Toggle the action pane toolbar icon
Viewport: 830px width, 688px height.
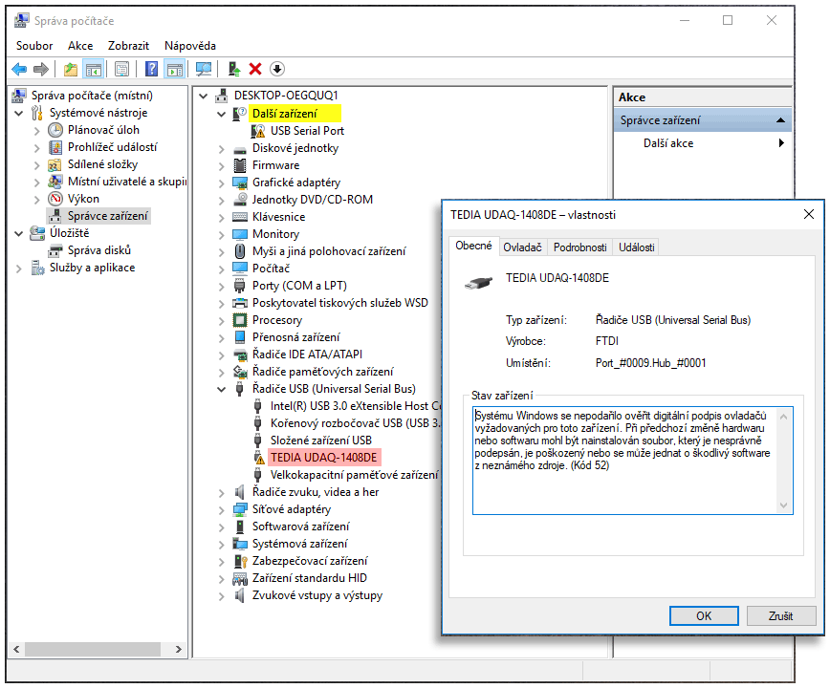(x=174, y=69)
